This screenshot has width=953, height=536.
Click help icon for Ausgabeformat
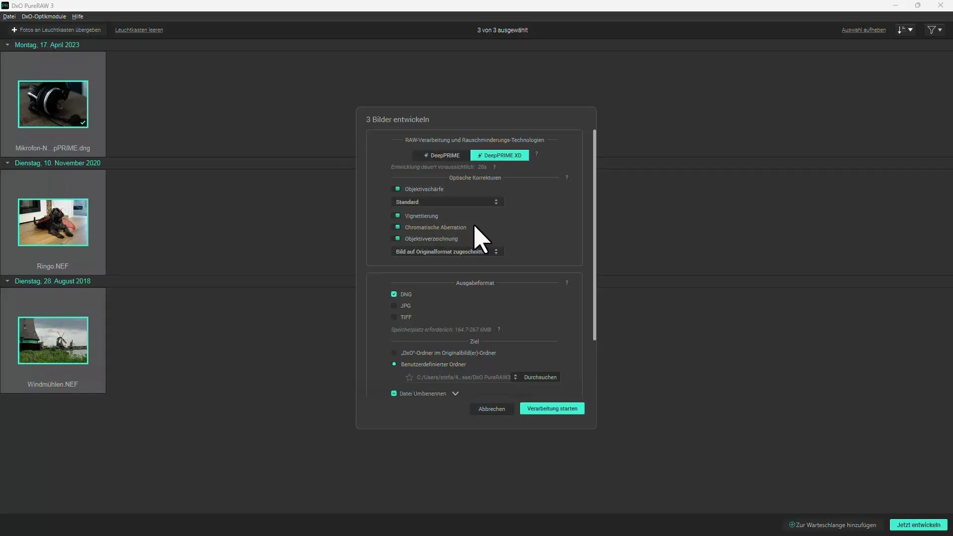click(567, 282)
